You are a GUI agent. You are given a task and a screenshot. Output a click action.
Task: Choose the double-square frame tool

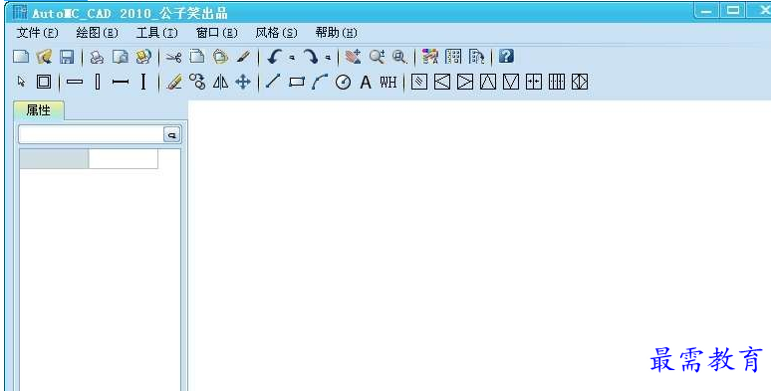point(44,82)
